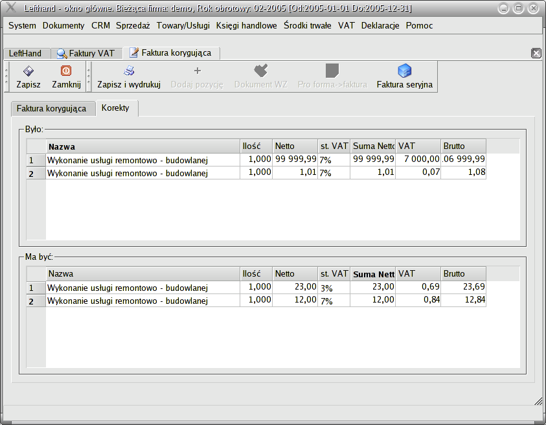546x425 pixels.
Task: Close the current tab with X button
Action: point(536,53)
